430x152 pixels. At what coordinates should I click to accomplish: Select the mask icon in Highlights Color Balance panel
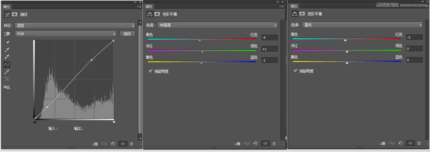302,14
